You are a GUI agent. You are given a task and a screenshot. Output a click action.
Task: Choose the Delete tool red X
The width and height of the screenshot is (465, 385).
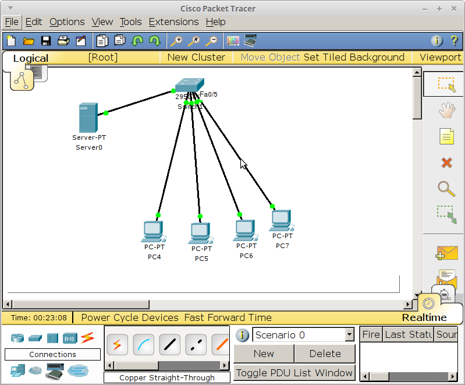coord(446,163)
